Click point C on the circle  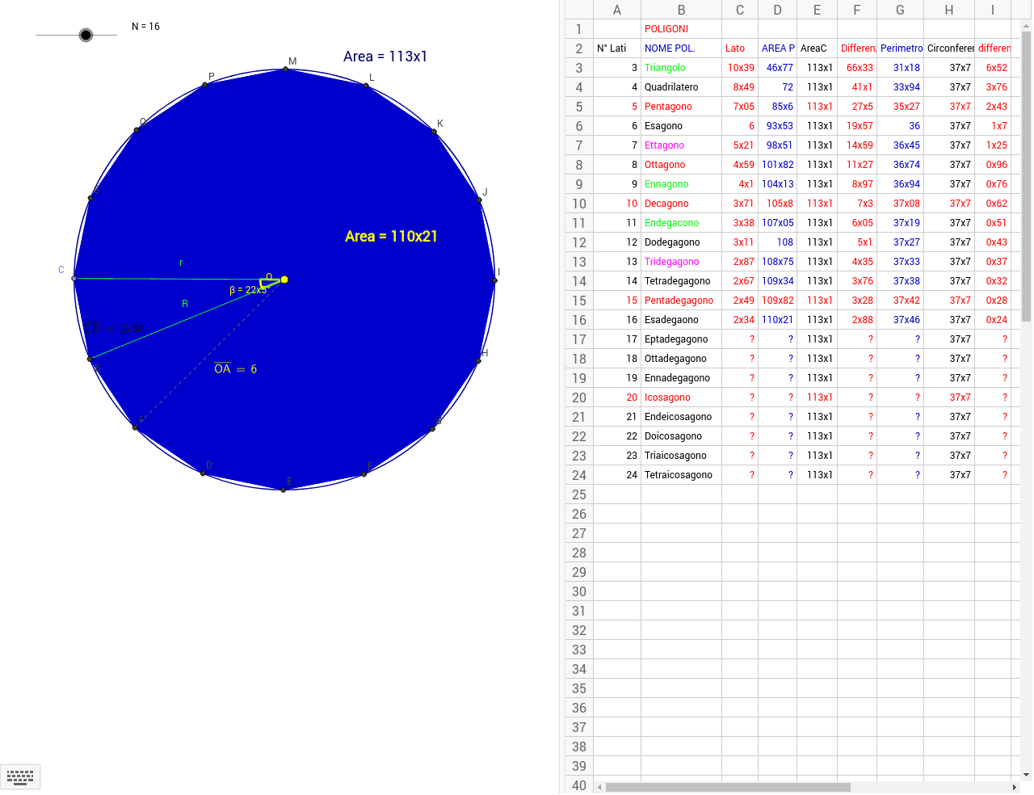click(x=74, y=278)
